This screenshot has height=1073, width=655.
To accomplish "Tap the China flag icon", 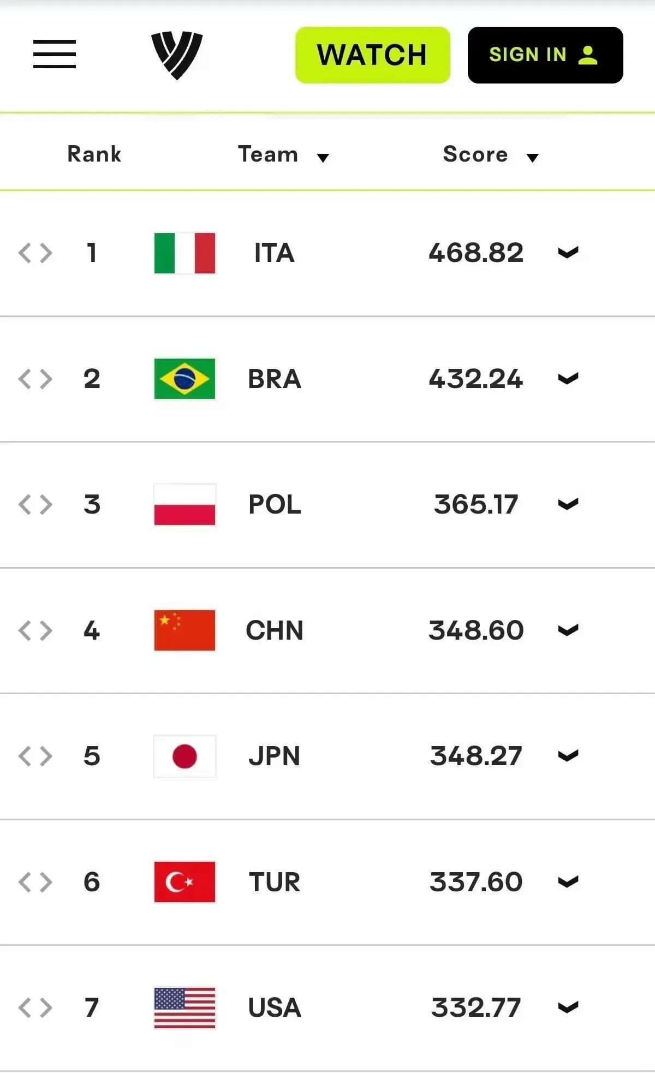I will click(x=184, y=630).
